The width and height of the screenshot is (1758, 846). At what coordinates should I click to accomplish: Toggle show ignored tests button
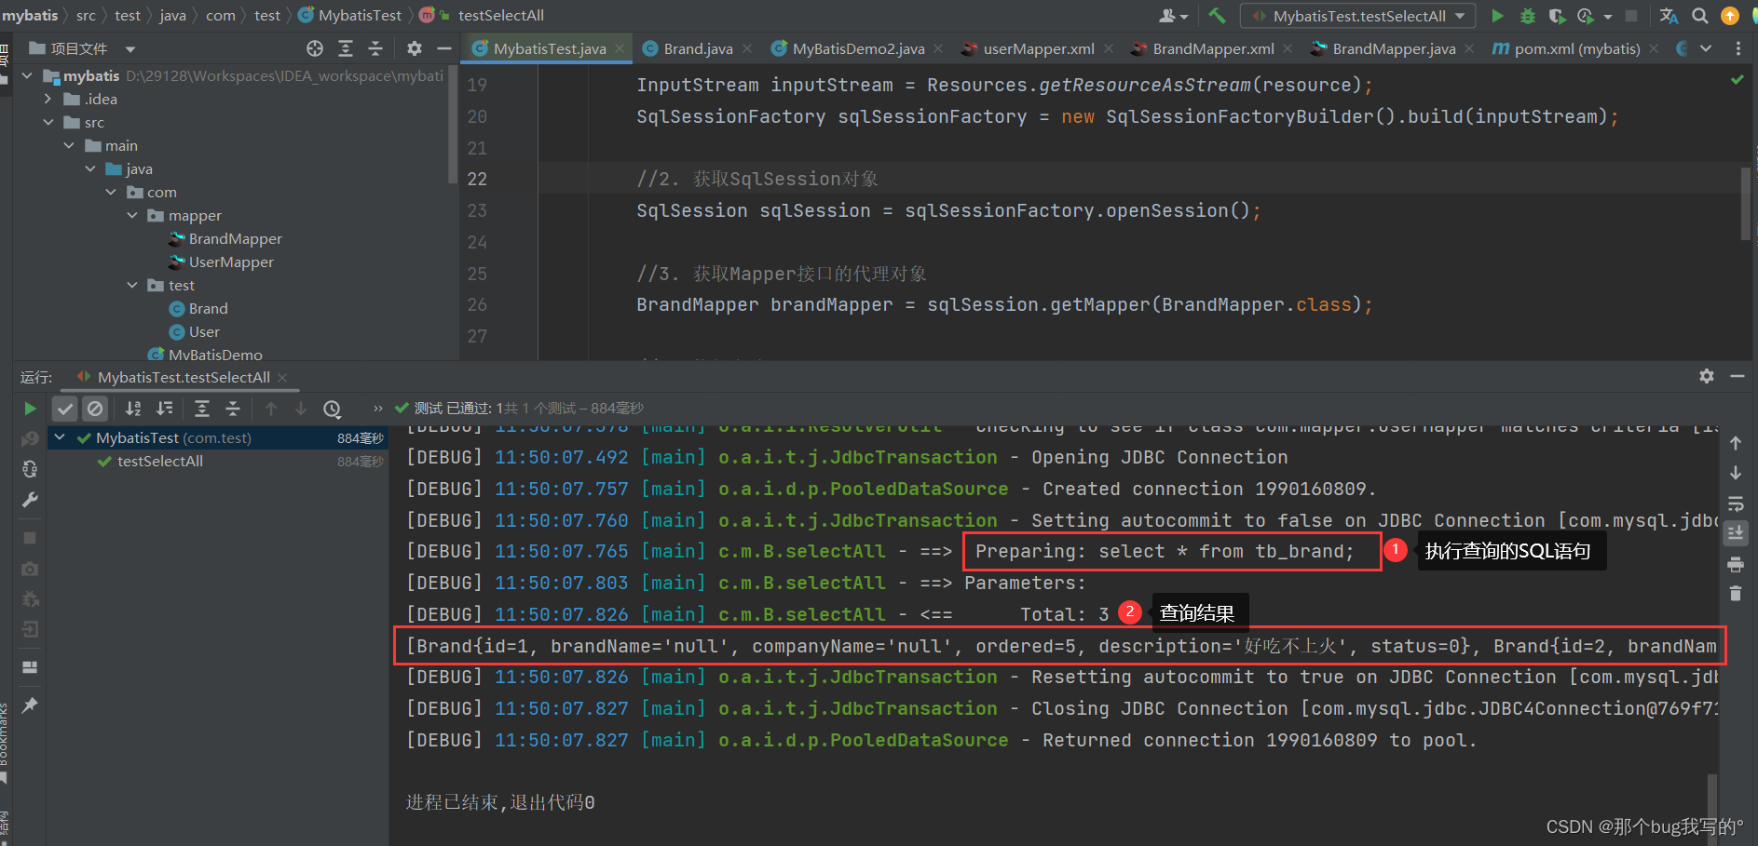pos(95,409)
